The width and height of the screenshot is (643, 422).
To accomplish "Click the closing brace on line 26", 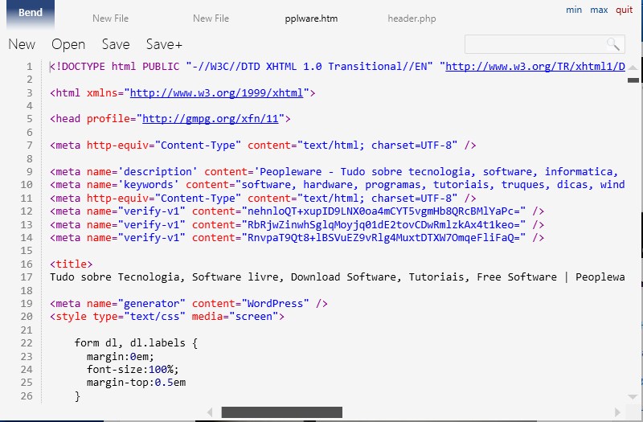I will pos(77,396).
